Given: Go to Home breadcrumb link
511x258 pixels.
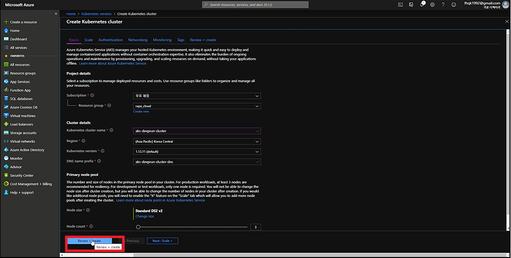Looking at the screenshot, I should pos(71,14).
